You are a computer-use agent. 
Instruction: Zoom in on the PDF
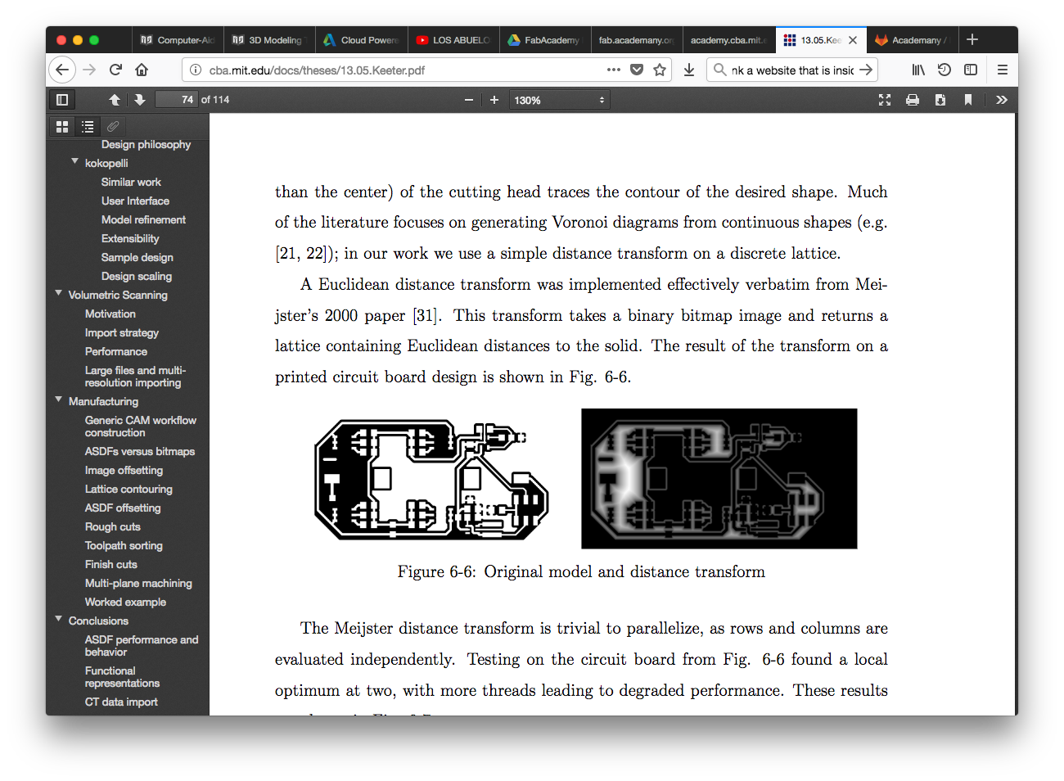coord(494,100)
